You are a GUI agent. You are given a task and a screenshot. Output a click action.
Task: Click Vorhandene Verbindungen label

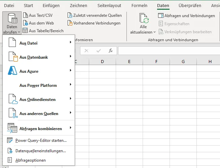coord(97,23)
